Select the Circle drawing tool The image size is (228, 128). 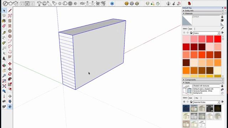click(x=10, y=31)
